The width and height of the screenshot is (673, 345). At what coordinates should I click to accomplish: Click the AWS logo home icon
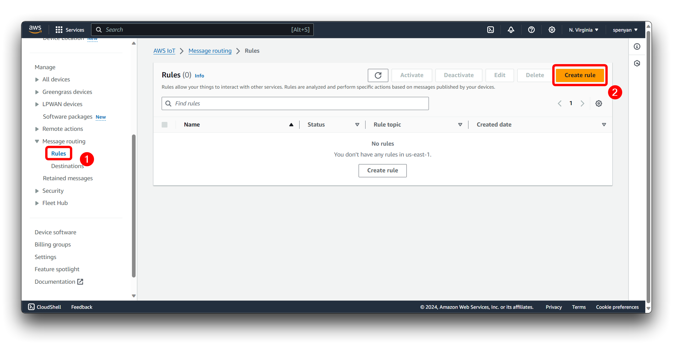coord(35,29)
